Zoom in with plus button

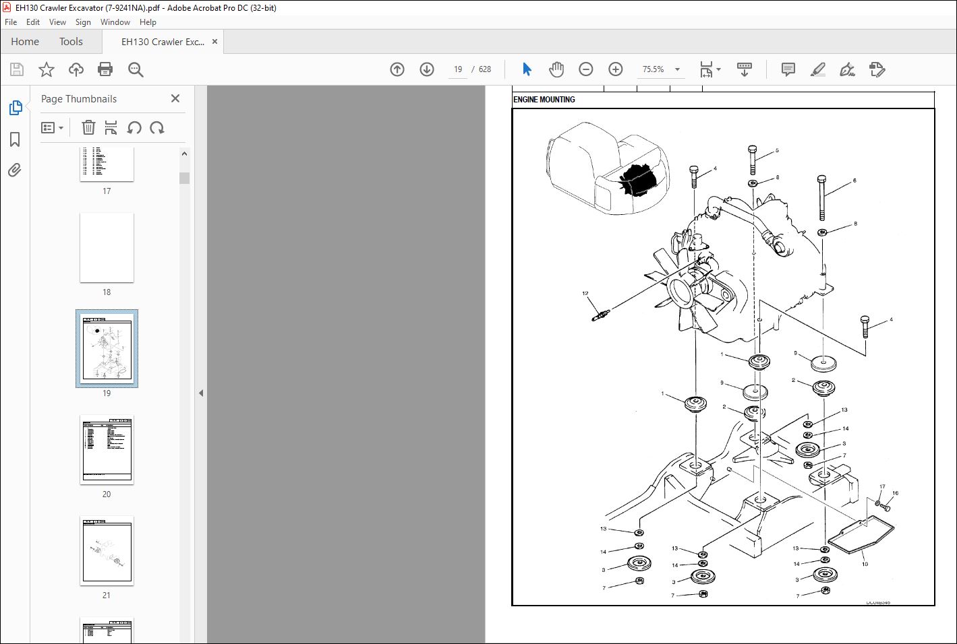616,69
